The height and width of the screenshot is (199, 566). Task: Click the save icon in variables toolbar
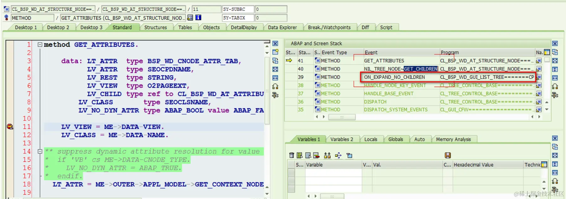point(448,155)
